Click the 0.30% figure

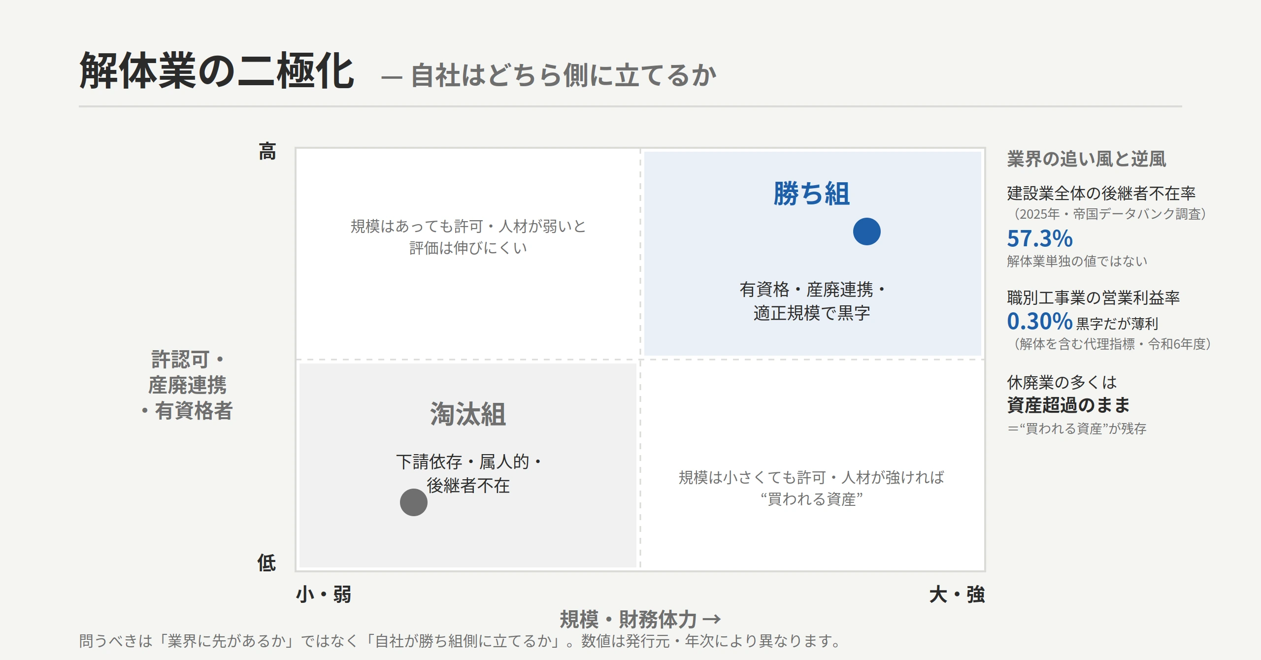(1040, 321)
